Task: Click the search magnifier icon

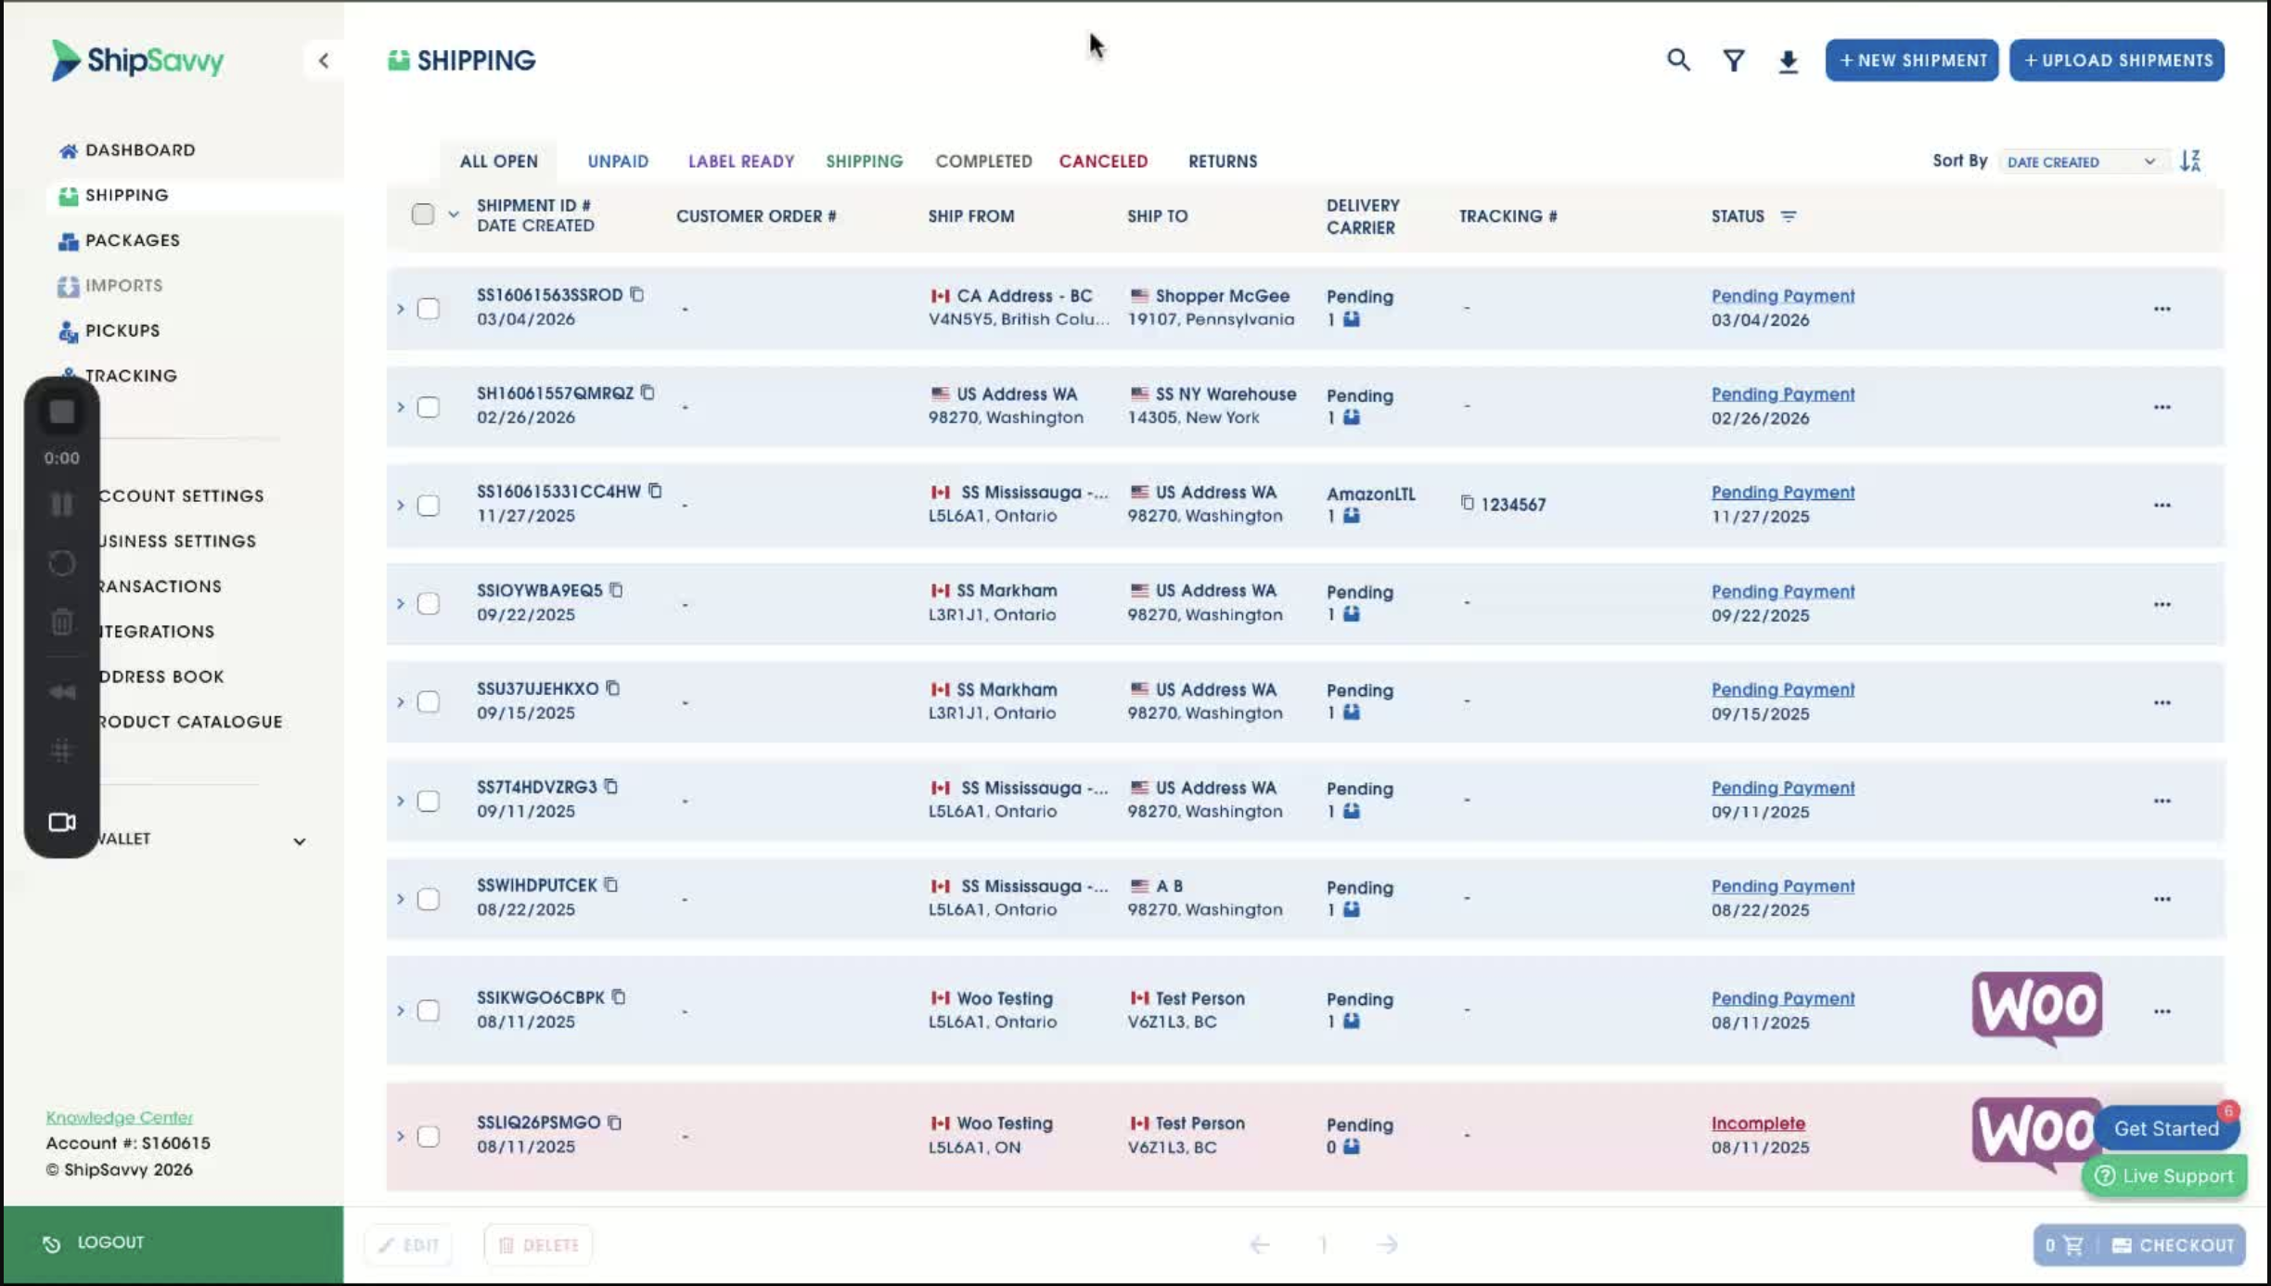Action: 1677,60
